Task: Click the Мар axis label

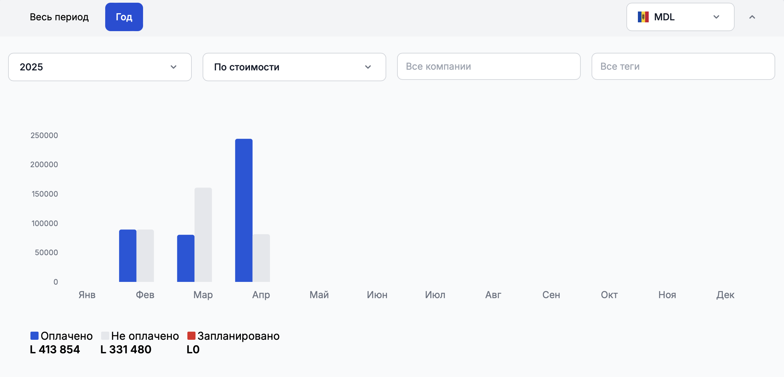Action: (203, 295)
